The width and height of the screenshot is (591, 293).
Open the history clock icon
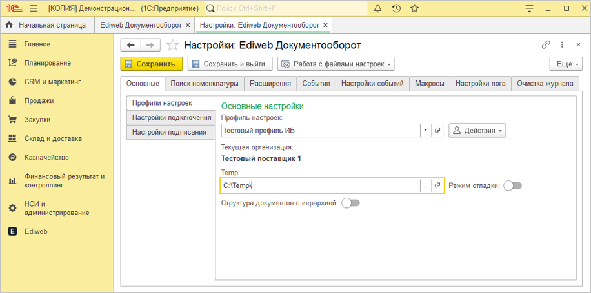click(396, 8)
